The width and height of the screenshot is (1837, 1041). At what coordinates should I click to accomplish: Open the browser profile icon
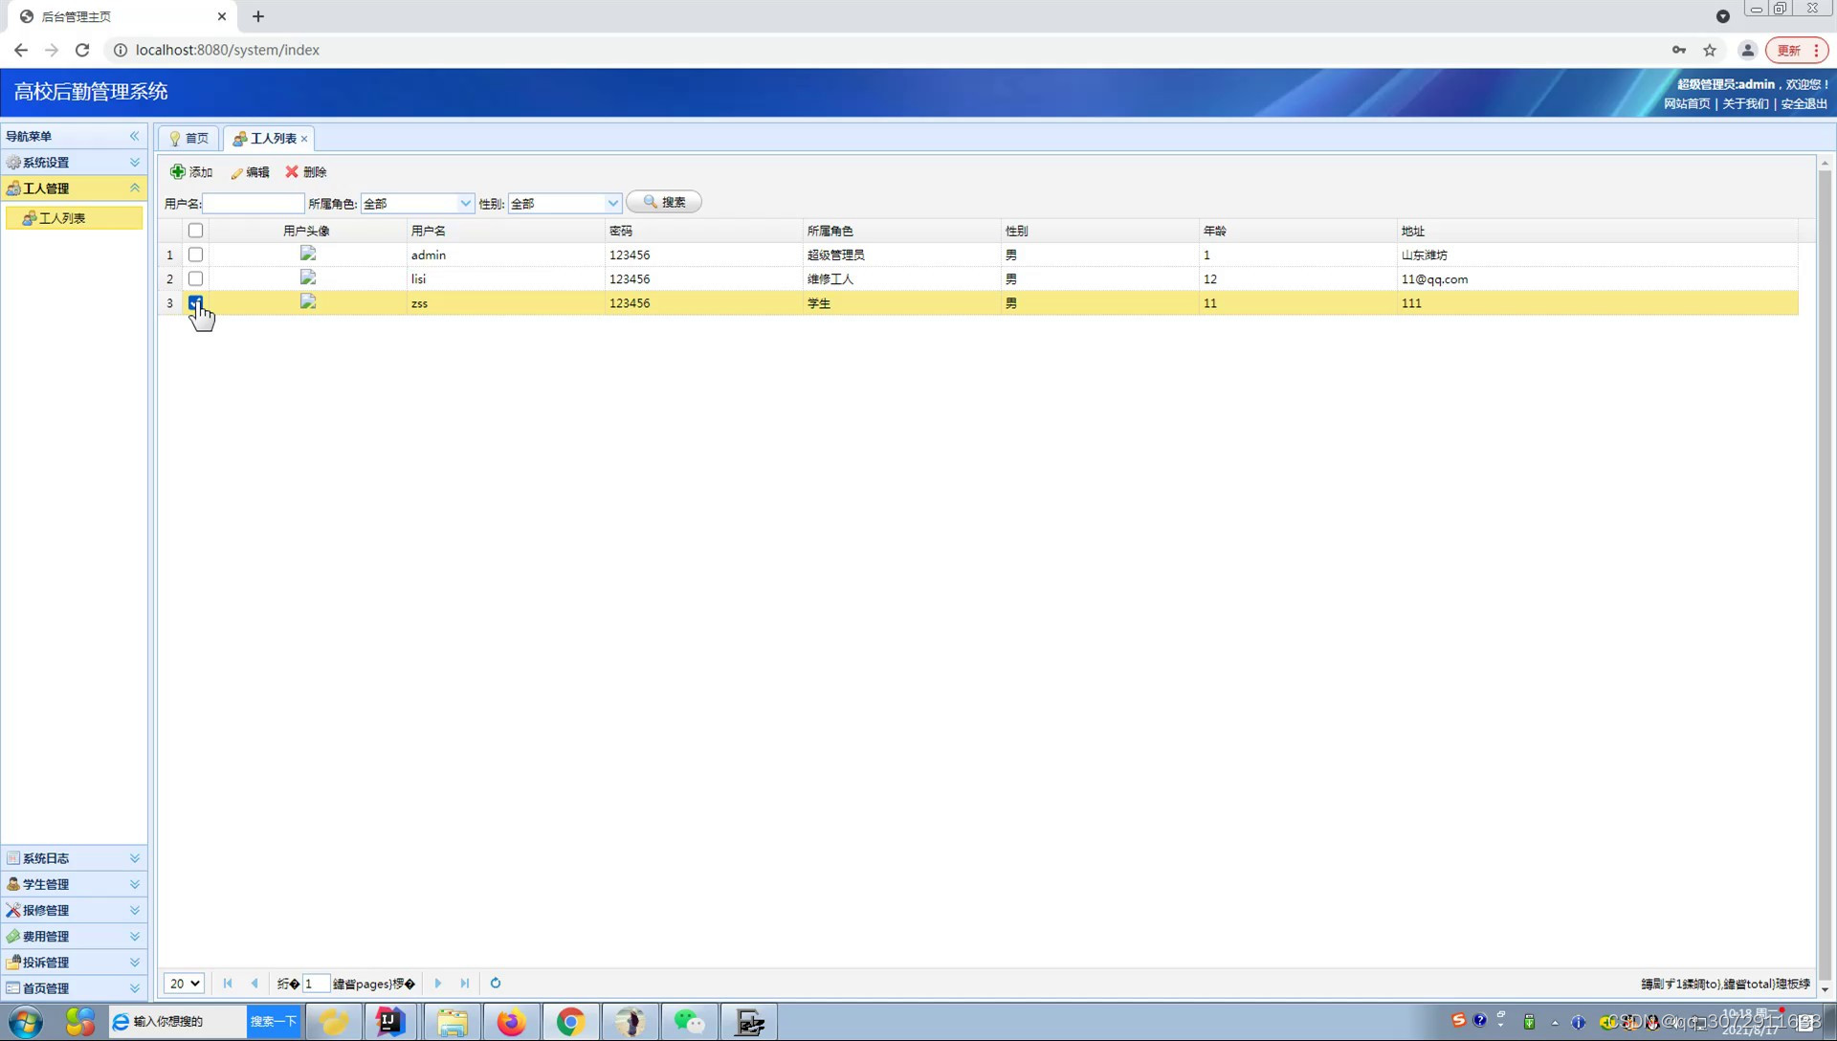coord(1747,50)
